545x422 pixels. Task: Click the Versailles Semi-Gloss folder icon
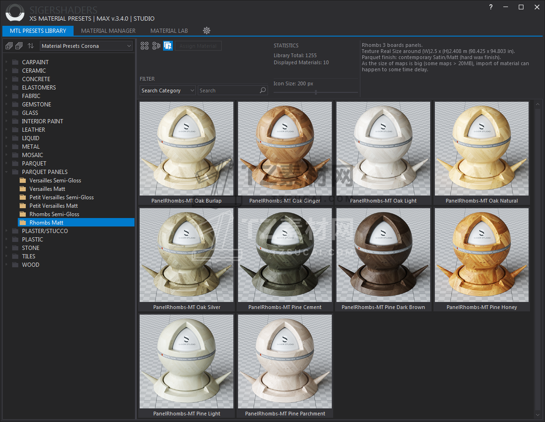point(23,180)
